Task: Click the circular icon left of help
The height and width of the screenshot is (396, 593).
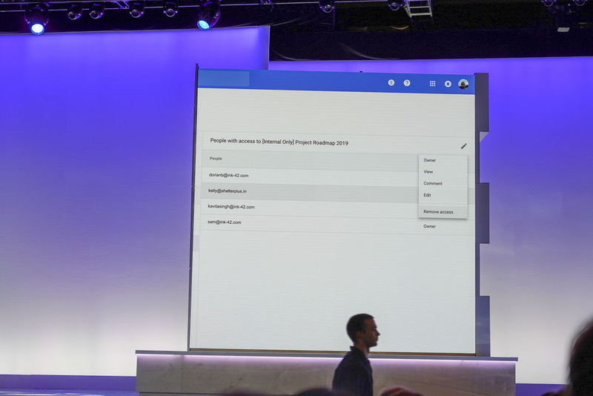Action: point(391,82)
